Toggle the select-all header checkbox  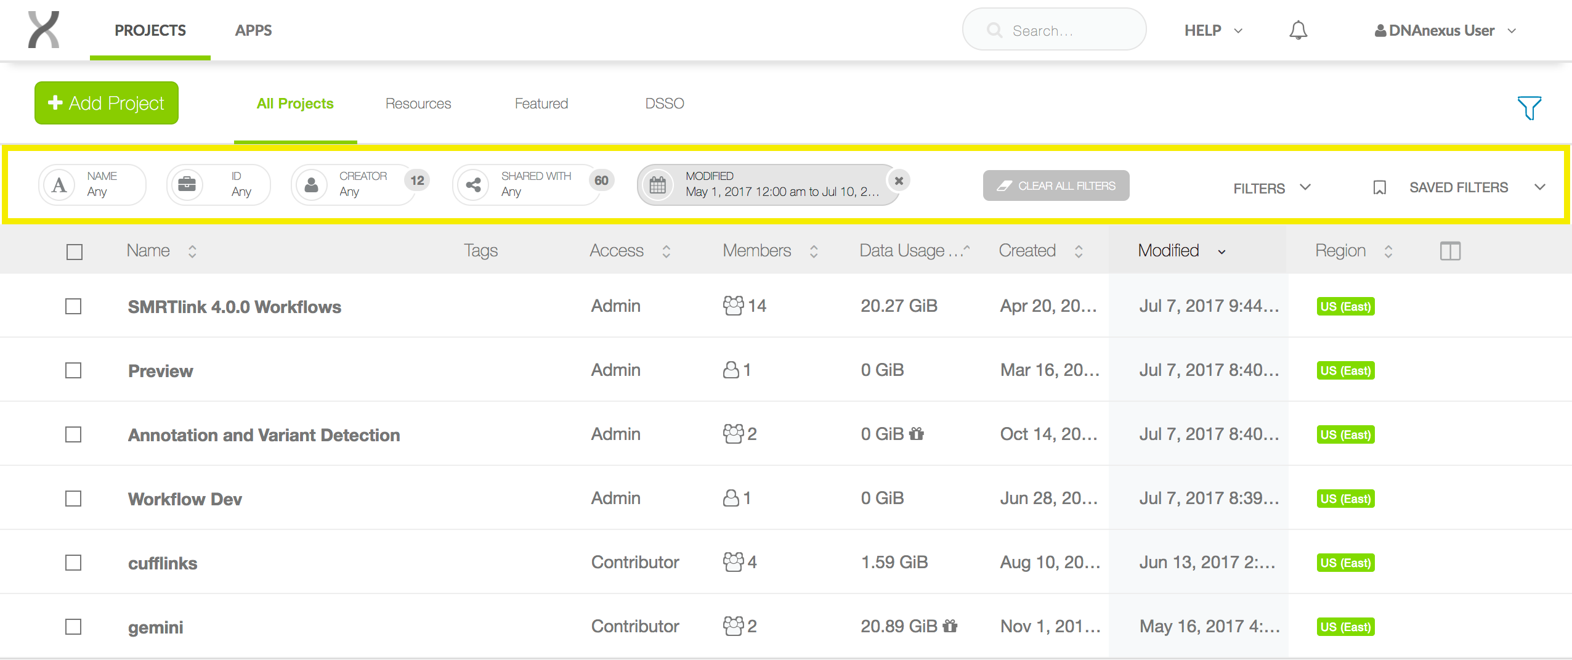[x=75, y=251]
